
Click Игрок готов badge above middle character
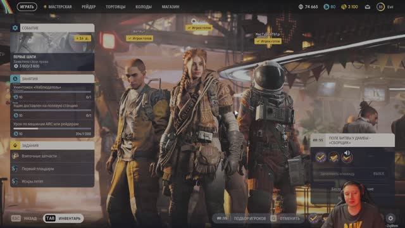pos(199,28)
